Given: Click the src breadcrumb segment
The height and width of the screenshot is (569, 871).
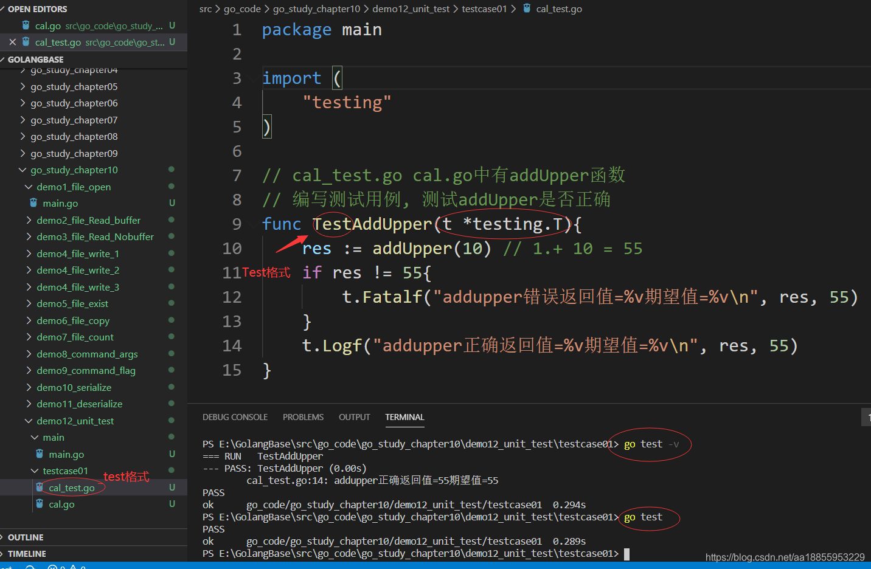Looking at the screenshot, I should click(x=206, y=9).
